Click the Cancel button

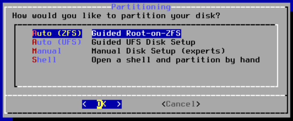181,104
